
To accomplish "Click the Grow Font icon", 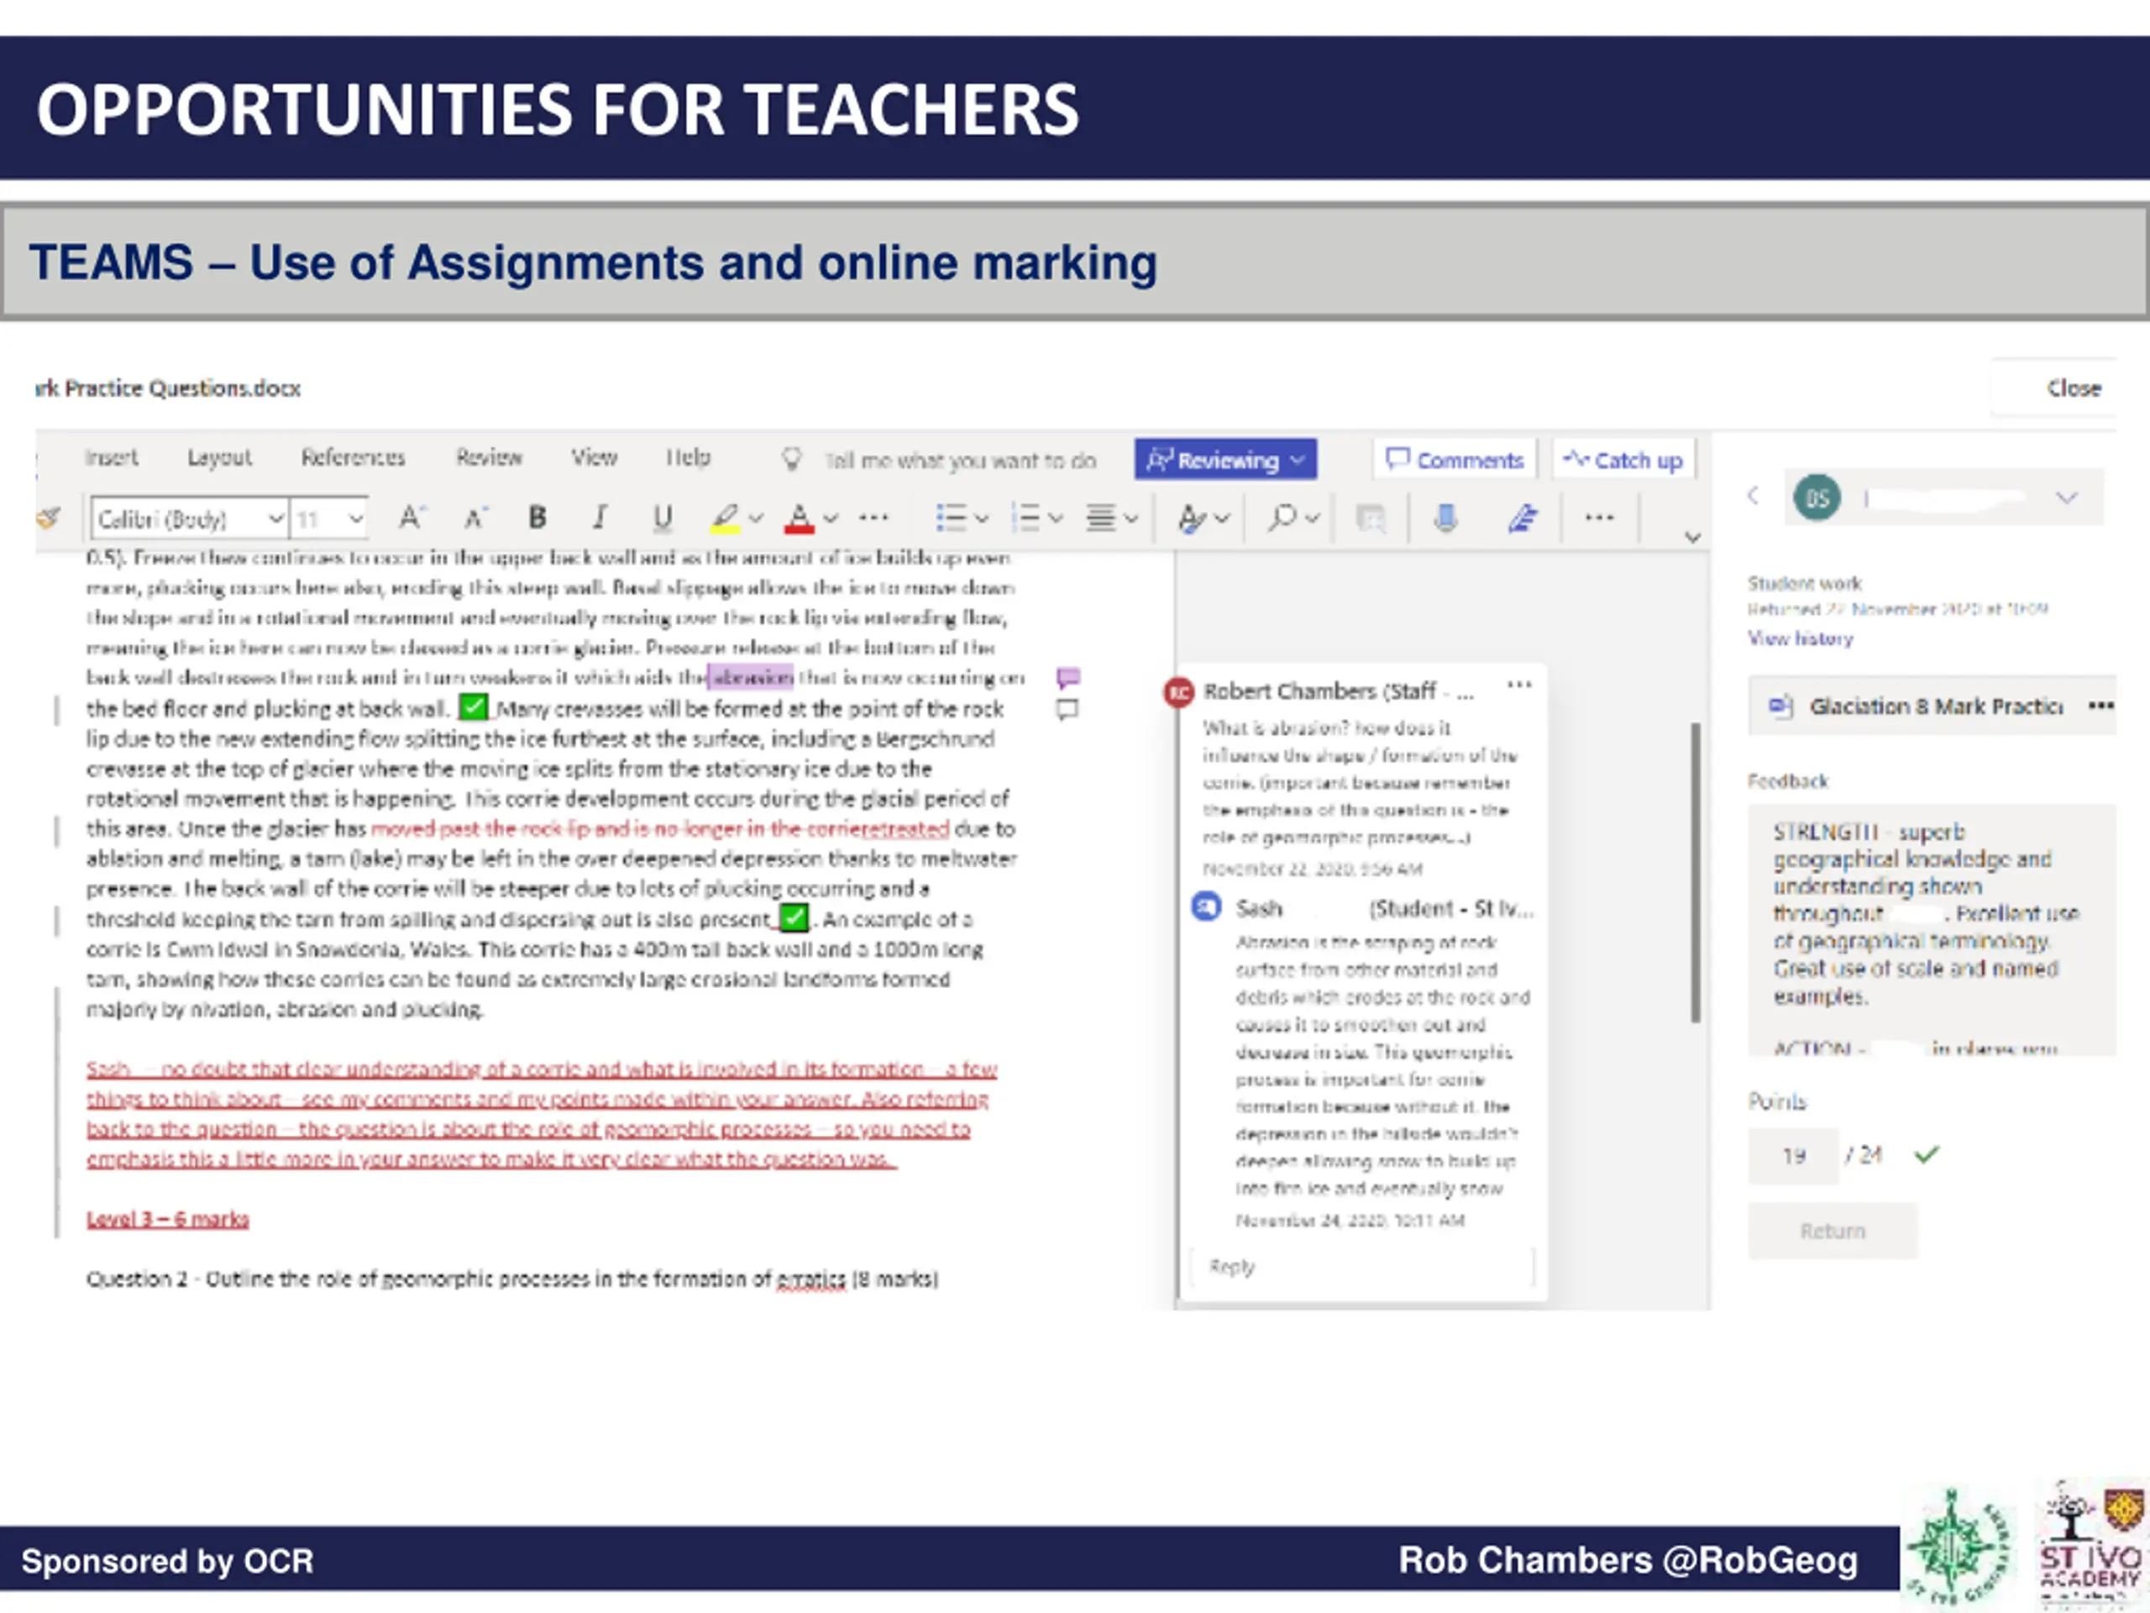I will tap(412, 518).
